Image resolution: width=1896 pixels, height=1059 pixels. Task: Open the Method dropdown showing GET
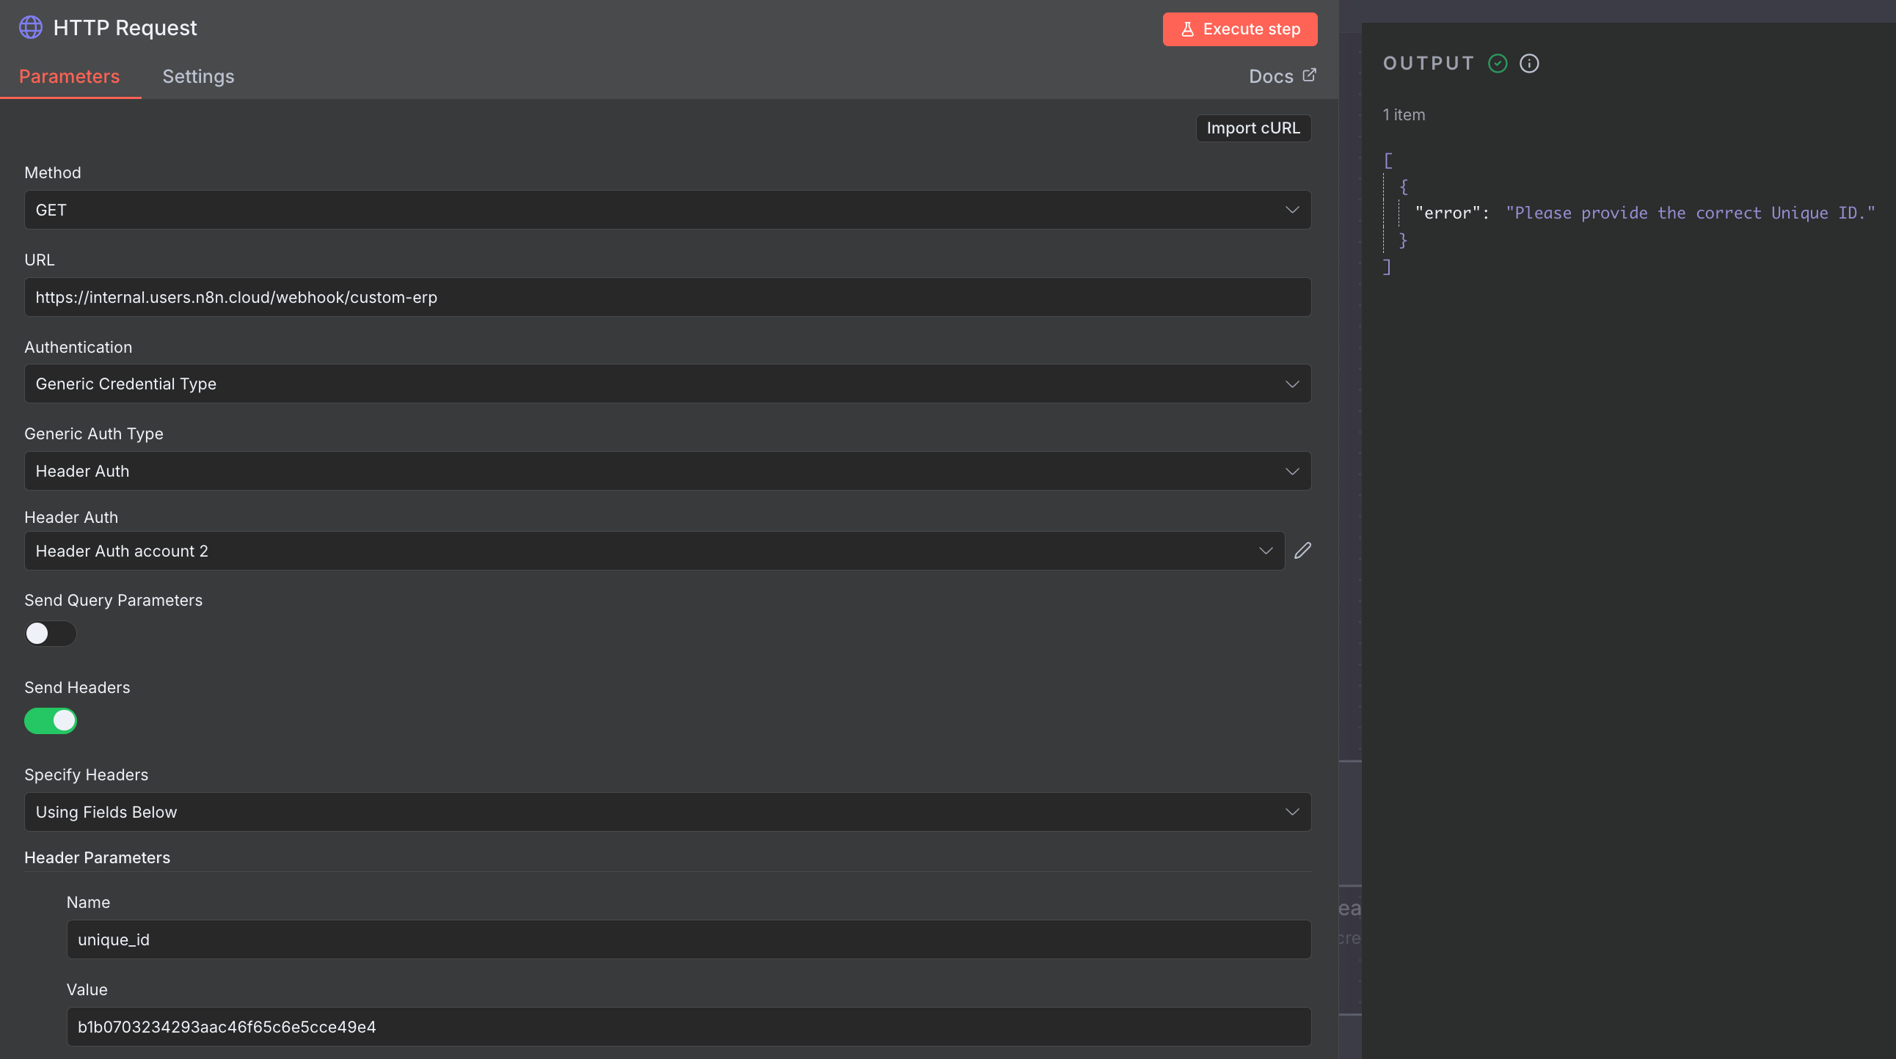click(x=667, y=210)
